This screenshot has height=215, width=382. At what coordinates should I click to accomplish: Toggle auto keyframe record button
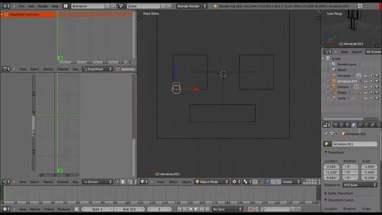250,209
